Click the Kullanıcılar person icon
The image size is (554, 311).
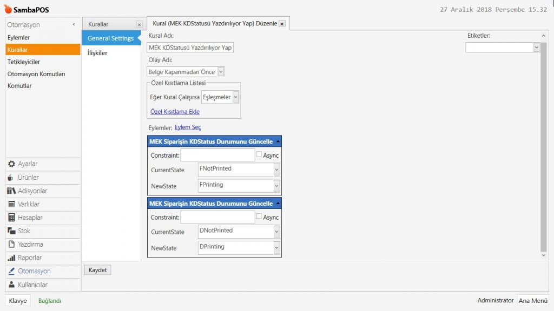(x=12, y=285)
